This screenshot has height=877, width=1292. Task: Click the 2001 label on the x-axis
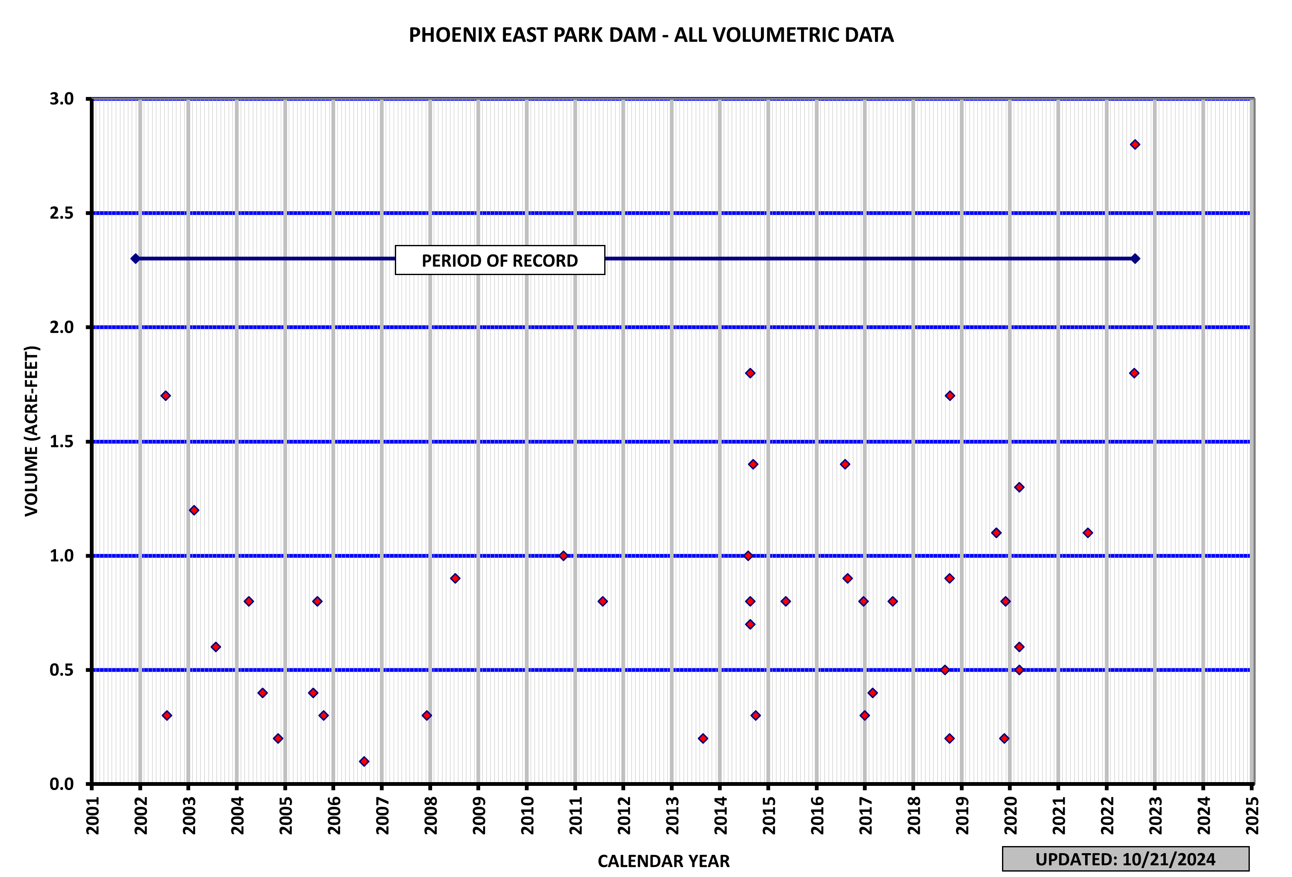pos(92,815)
